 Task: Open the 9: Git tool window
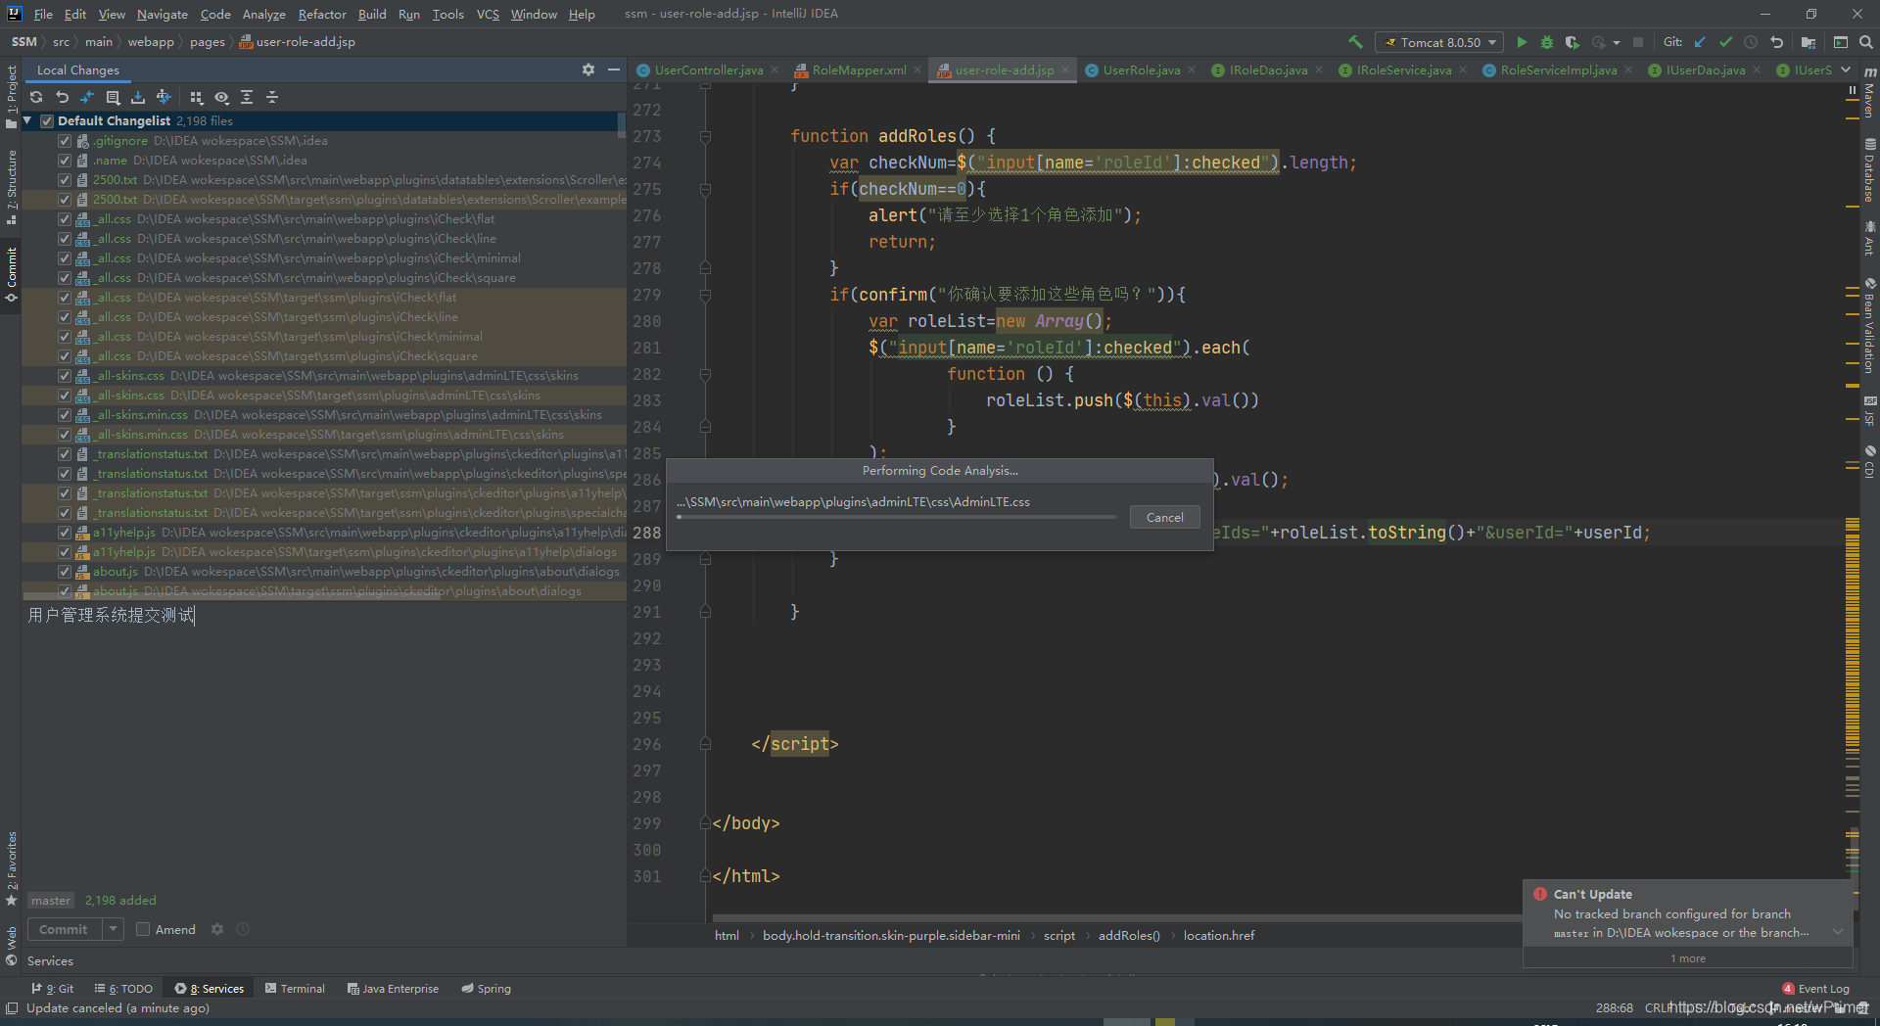[52, 989]
